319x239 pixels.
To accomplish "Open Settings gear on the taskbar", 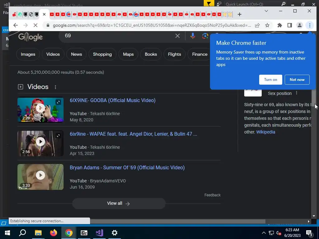I will (x=115, y=233).
